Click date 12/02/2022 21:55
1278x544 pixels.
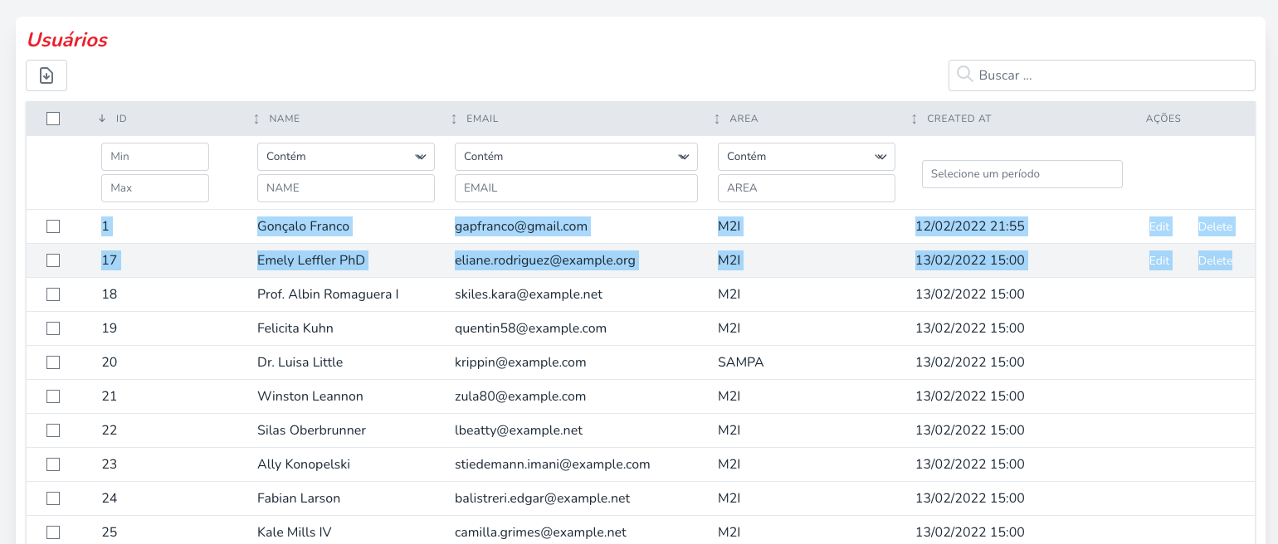point(970,226)
